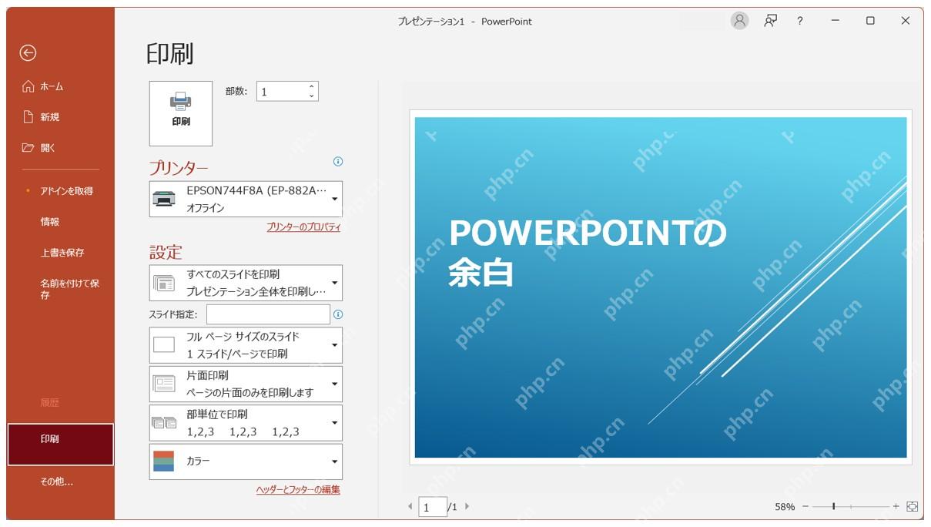Select 上書き保存 in the sidebar
This screenshot has width=931, height=527.
pyautogui.click(x=62, y=253)
